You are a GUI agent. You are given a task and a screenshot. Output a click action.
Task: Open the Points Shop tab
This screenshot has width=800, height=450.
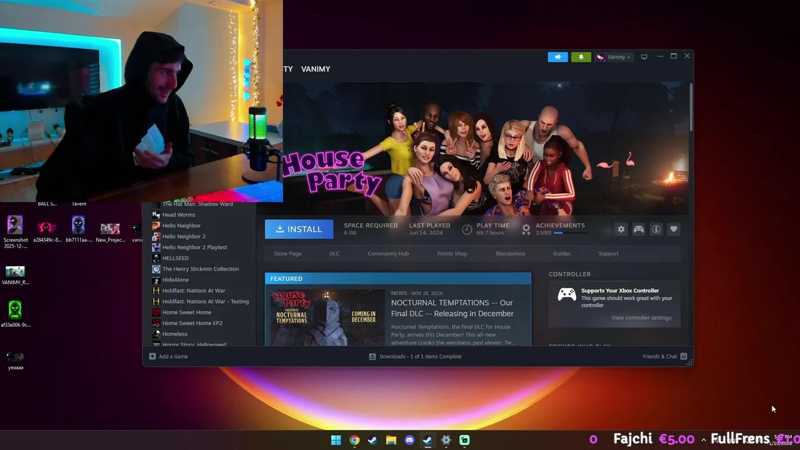point(452,253)
